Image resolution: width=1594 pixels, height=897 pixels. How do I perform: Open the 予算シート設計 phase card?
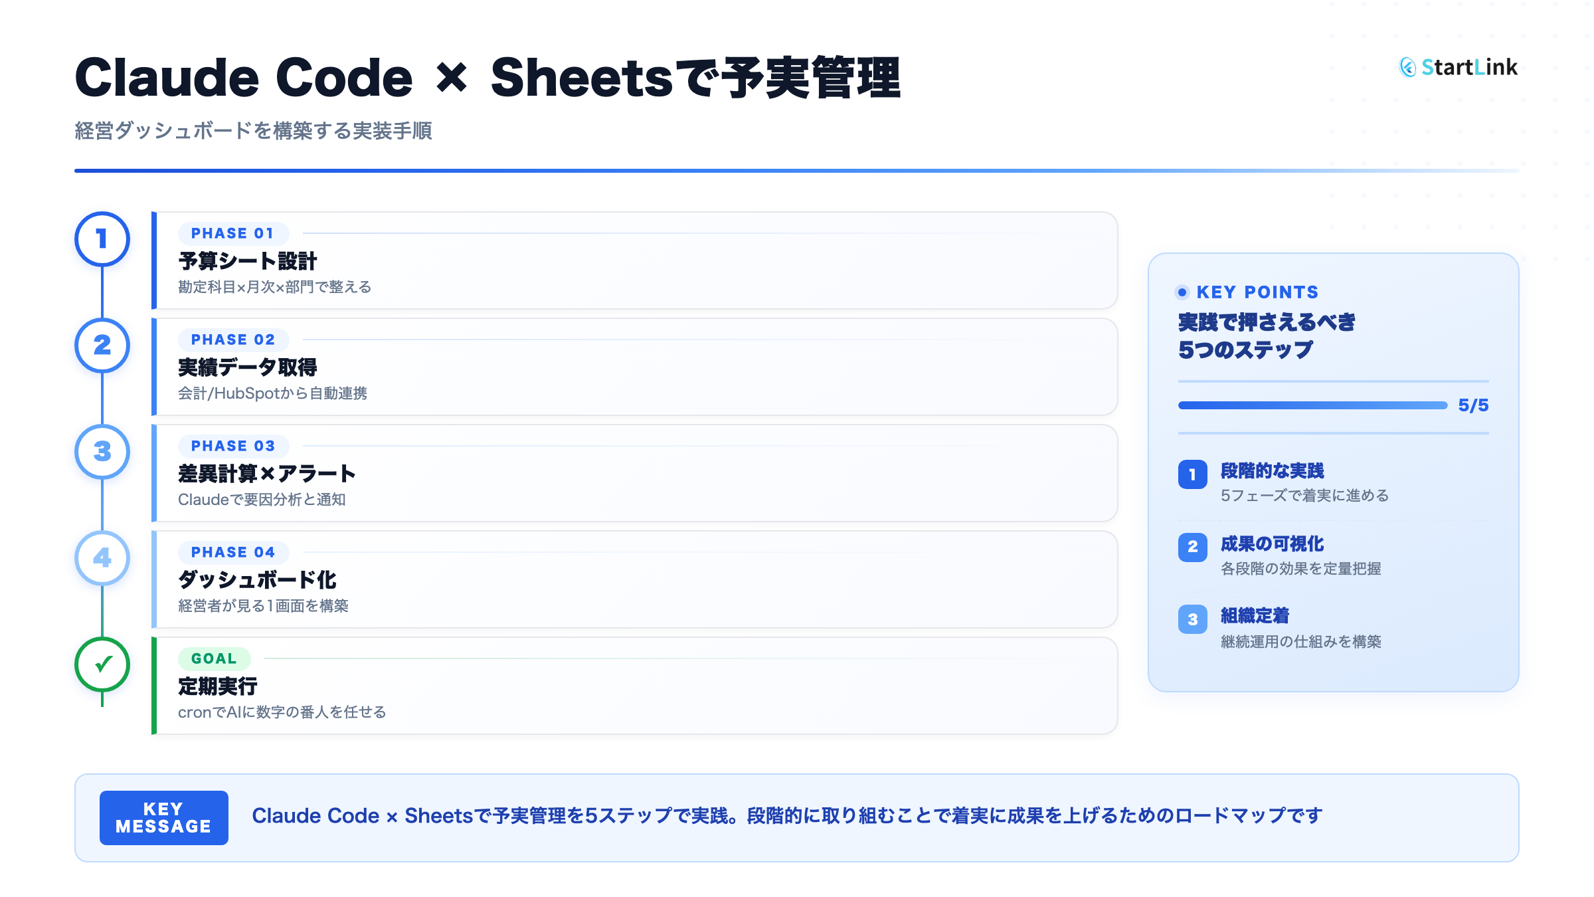634,260
